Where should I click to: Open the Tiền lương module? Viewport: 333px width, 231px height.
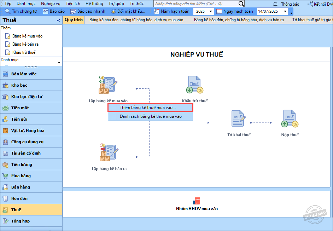31,164
